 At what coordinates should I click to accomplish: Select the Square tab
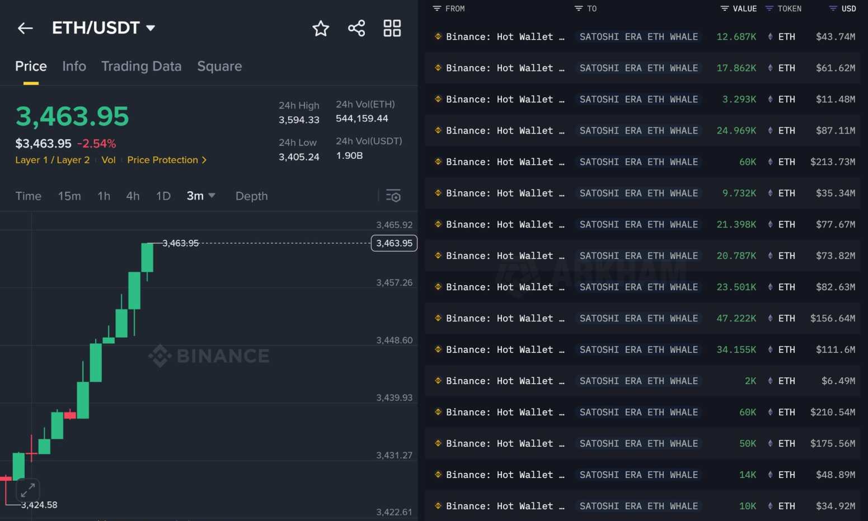(219, 66)
